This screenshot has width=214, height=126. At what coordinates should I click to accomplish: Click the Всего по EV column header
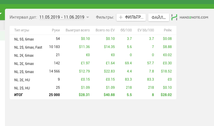[x=105, y=30]
